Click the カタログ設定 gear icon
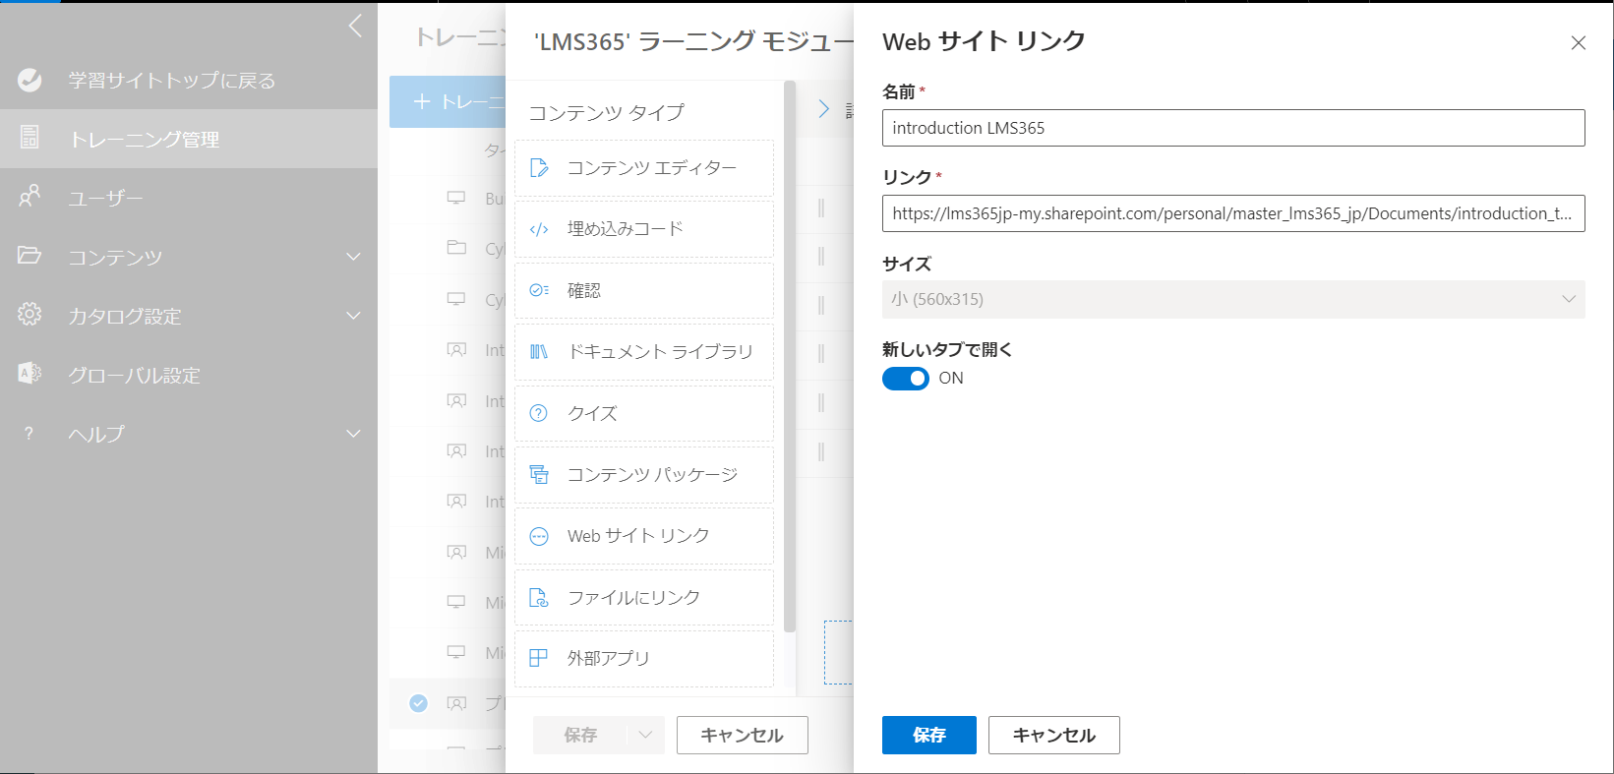This screenshot has height=774, width=1614. 30,314
